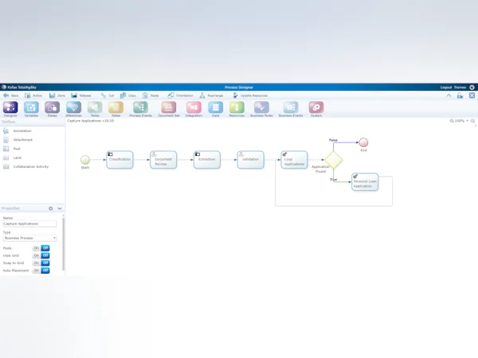
Task: Click the Trainee user name
Action: [460, 88]
